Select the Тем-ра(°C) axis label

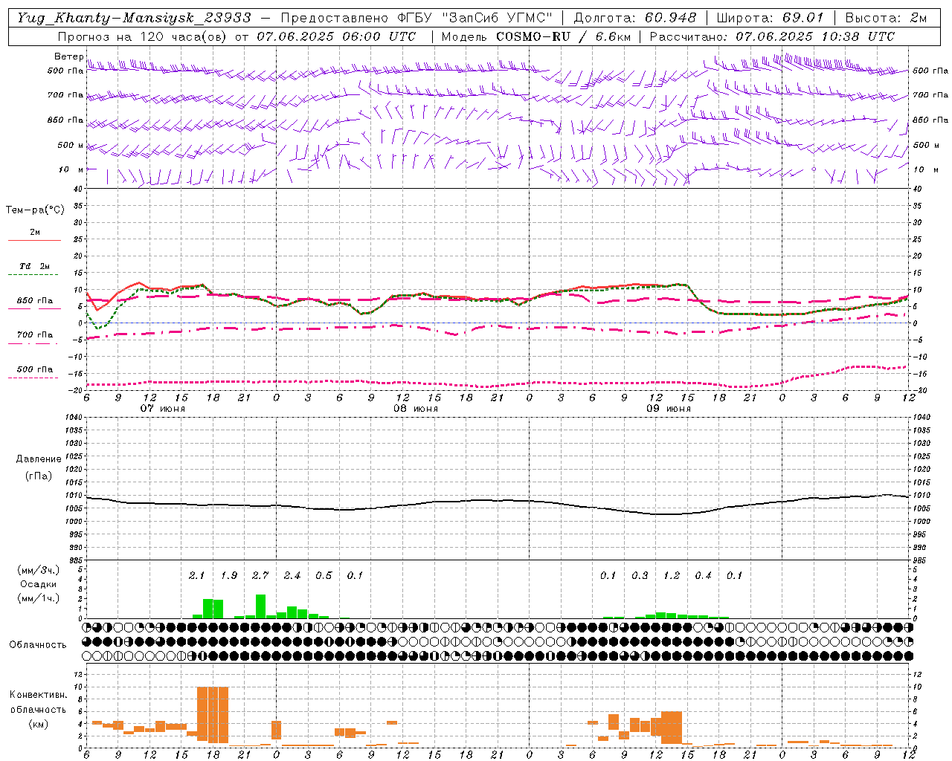(35, 210)
